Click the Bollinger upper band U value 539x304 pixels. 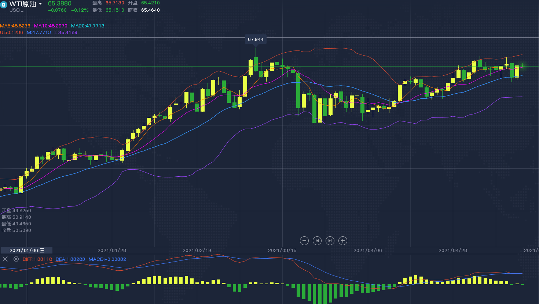tap(11, 33)
